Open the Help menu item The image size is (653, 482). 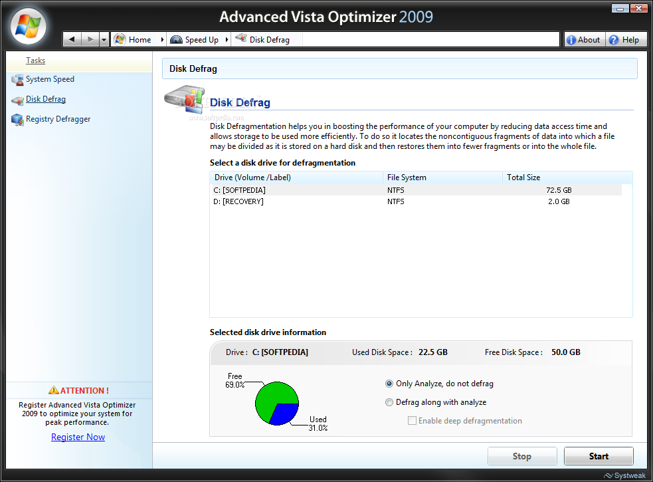click(626, 40)
